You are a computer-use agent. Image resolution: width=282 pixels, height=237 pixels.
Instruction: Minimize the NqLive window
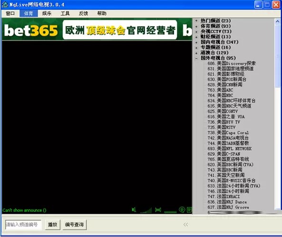(258, 4)
